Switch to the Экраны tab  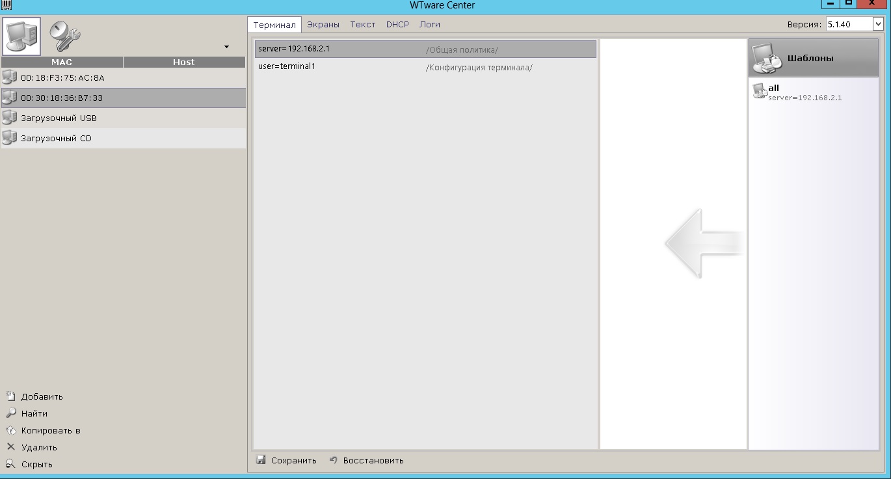click(323, 25)
